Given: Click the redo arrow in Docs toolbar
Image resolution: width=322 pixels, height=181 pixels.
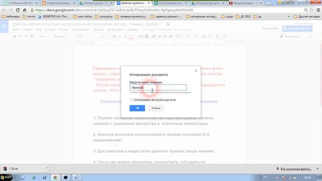Looking at the screenshot, I should point(26,37).
